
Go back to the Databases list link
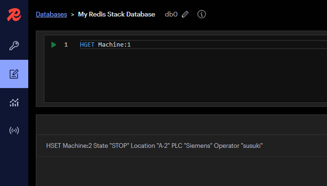pos(51,14)
